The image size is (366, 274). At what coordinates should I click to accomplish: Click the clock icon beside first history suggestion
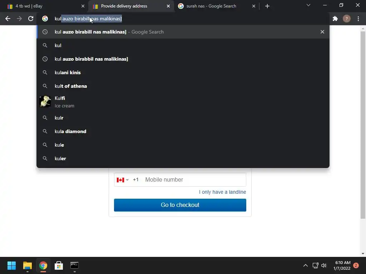click(45, 32)
